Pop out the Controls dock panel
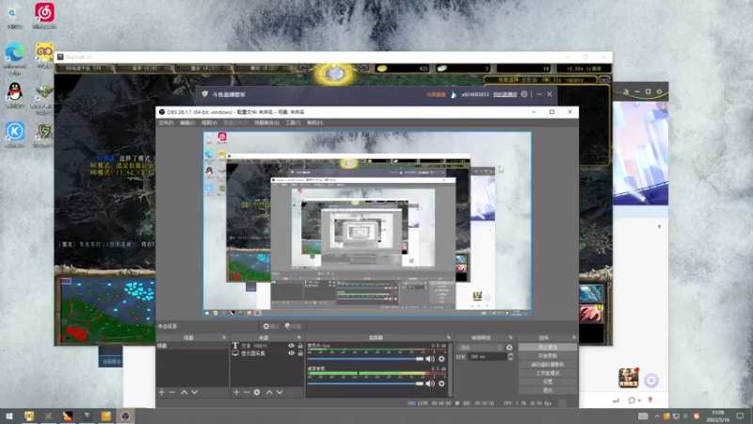Image resolution: width=753 pixels, height=424 pixels. [x=574, y=337]
